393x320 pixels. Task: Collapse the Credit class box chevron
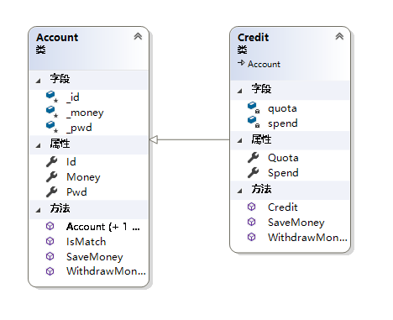[339, 36]
